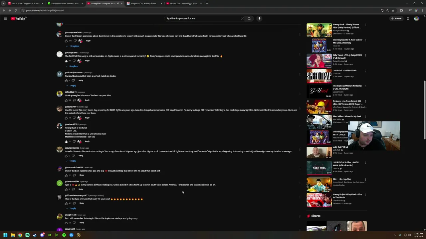426x239 pixels.
Task: Open options for JOYRYDE Speed Trap video
Action: (x=365, y=71)
